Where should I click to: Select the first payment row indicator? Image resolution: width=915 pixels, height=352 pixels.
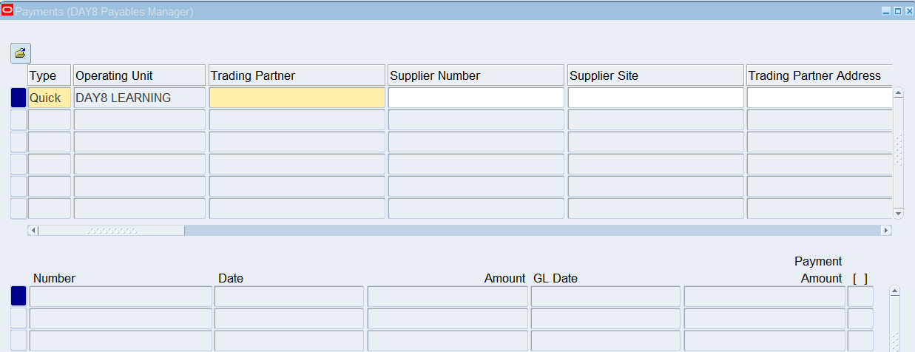coord(18,98)
